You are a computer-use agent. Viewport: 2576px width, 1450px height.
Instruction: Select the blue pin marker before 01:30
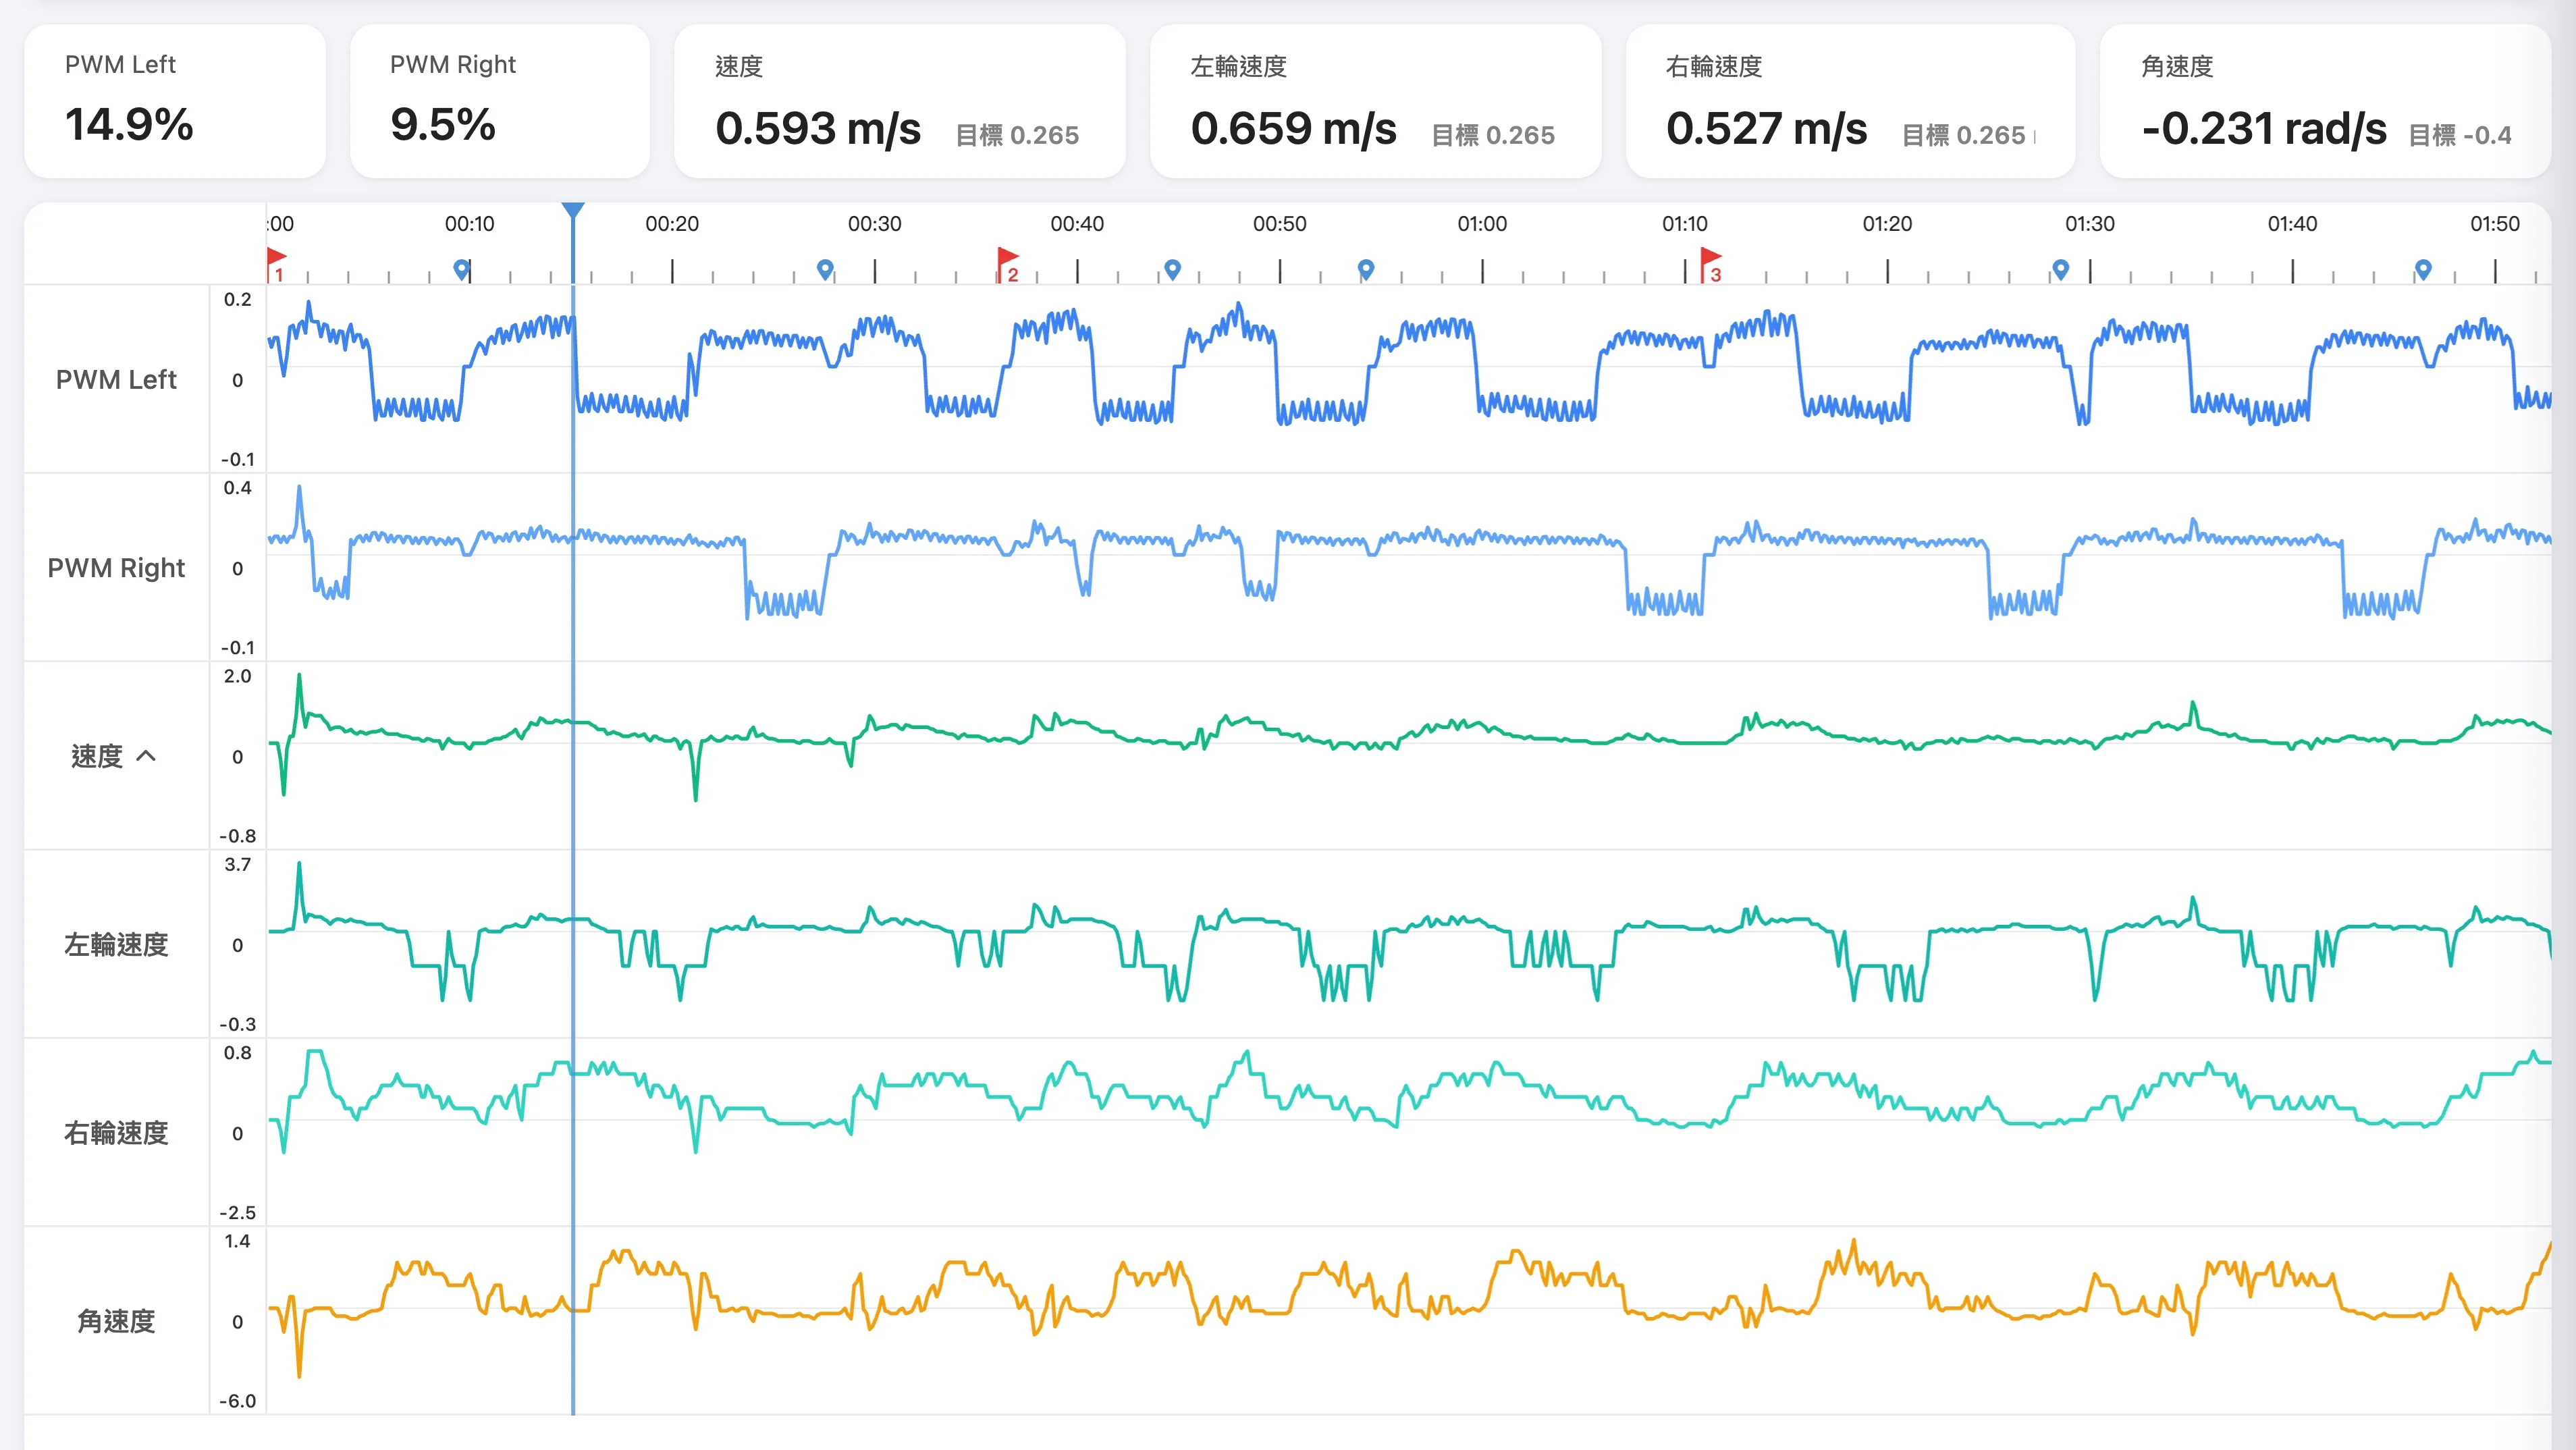click(2060, 269)
